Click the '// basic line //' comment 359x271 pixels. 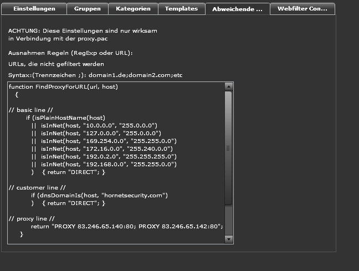point(30,110)
